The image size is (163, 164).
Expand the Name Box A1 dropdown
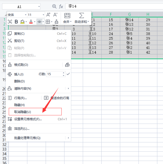point(39,6)
